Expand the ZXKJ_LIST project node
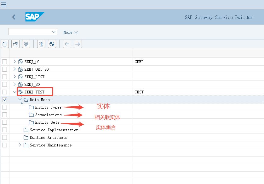This screenshot has height=184, width=264. pyautogui.click(x=14, y=77)
